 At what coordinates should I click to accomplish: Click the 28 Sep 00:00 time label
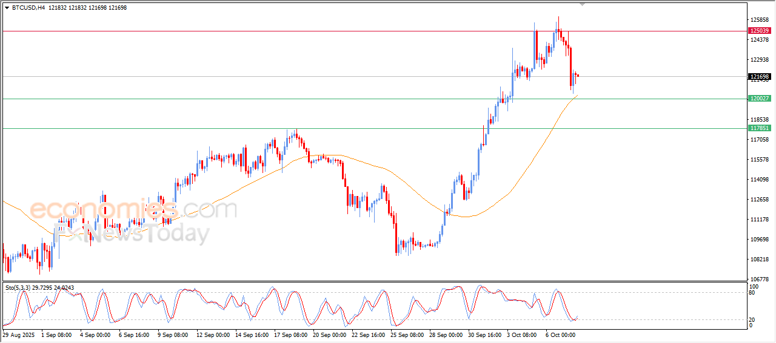point(447,334)
